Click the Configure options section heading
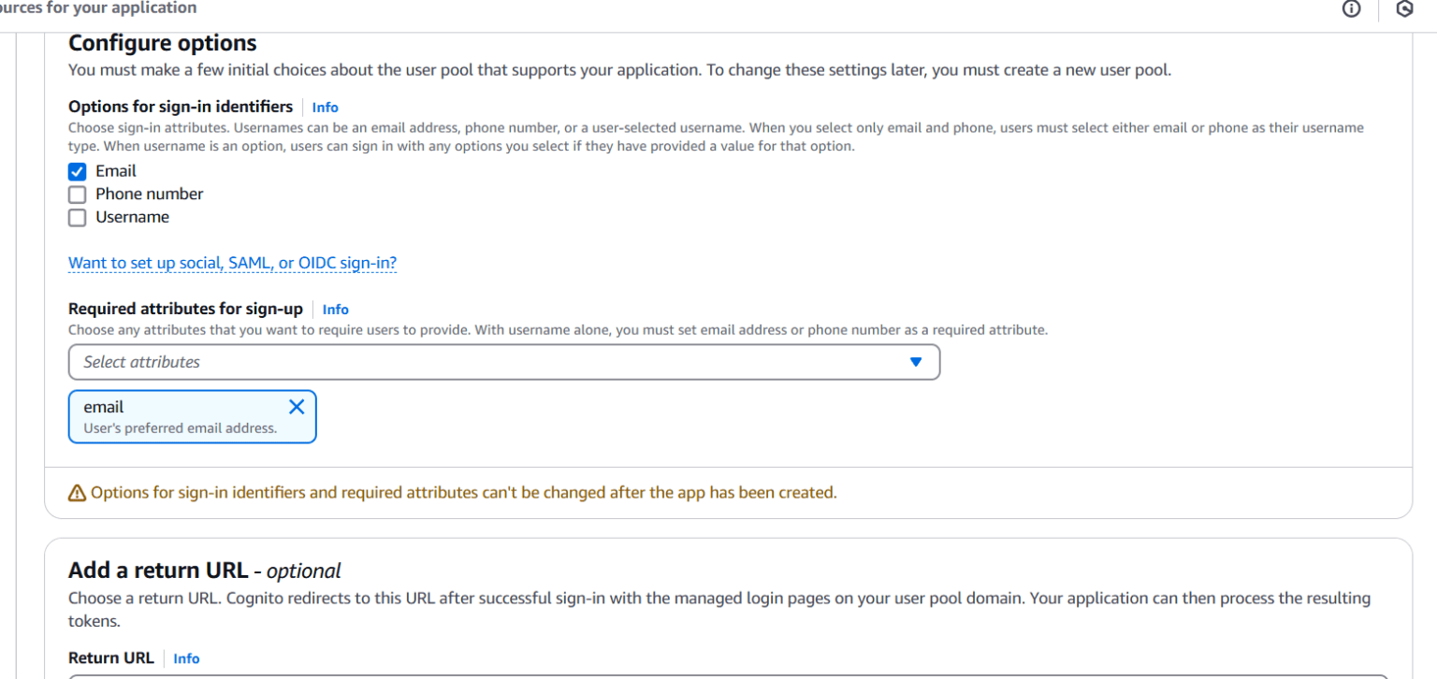The image size is (1437, 679). (161, 43)
